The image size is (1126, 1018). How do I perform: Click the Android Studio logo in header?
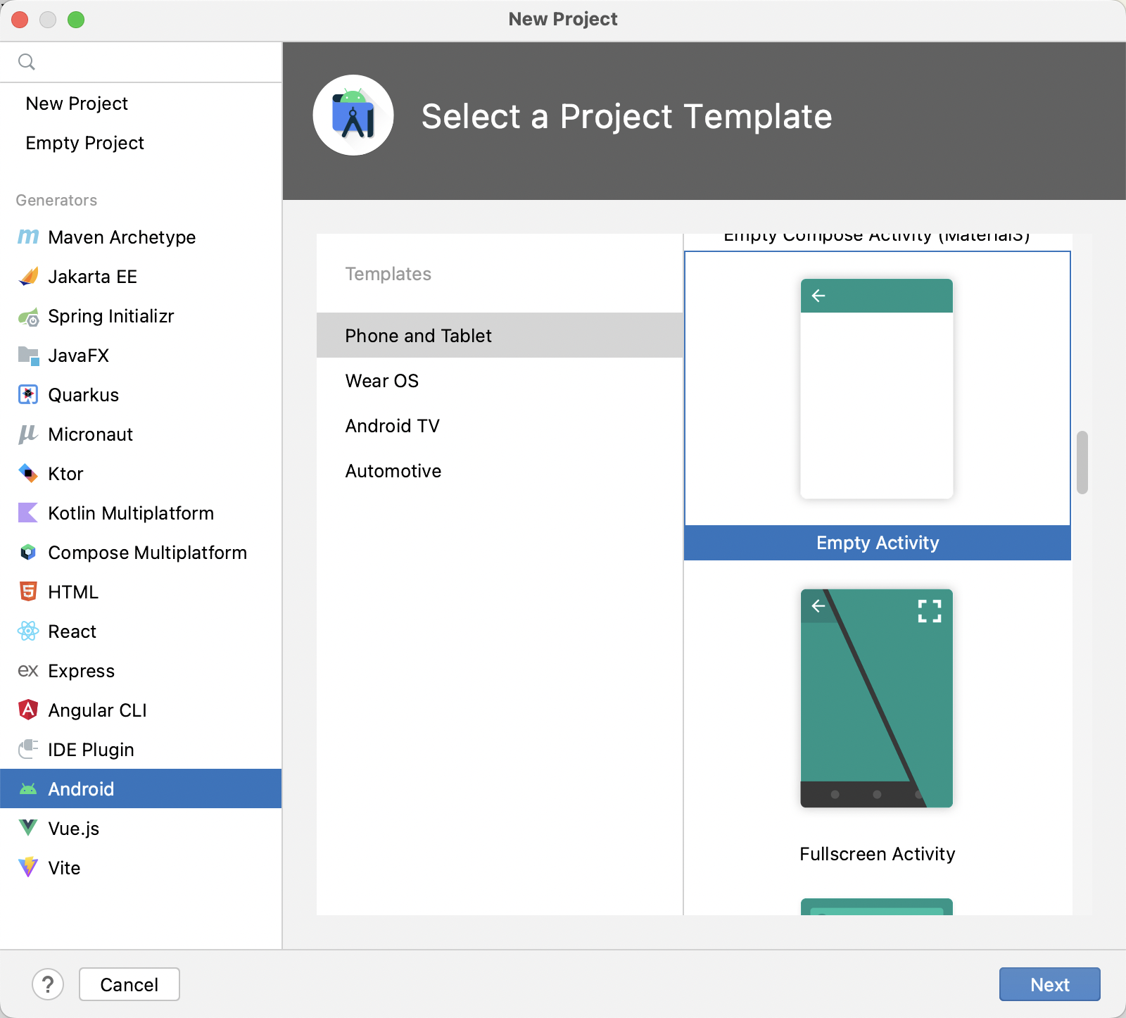[x=353, y=115]
